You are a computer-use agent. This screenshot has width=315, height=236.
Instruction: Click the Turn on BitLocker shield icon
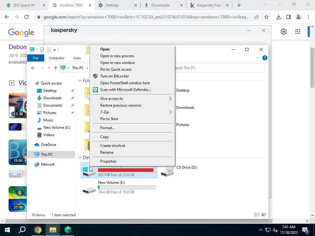[95, 76]
